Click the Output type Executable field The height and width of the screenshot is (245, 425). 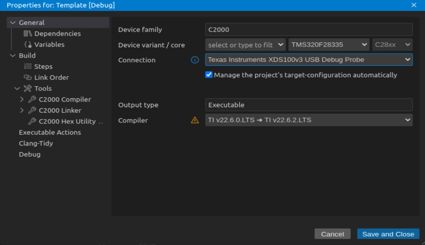(309, 105)
